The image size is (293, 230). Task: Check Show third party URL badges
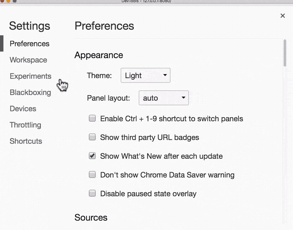[x=92, y=137]
